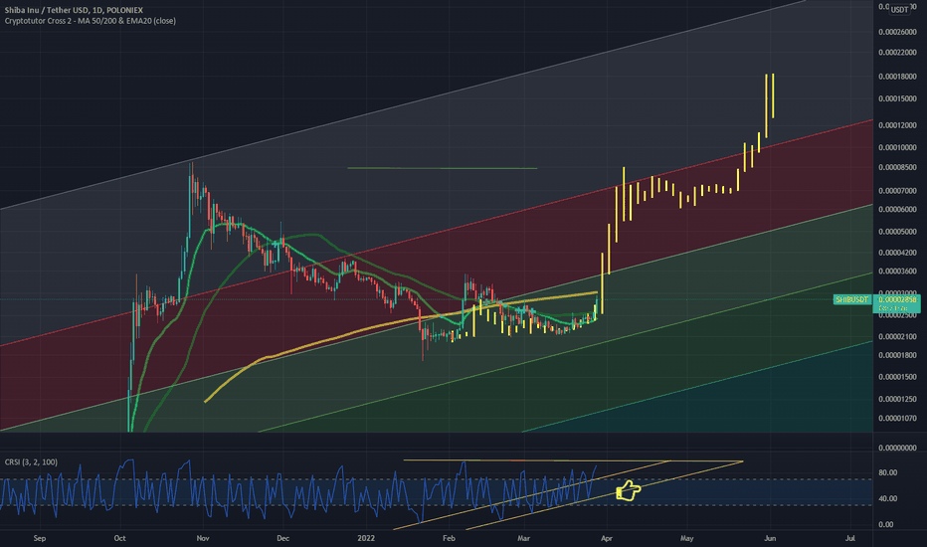Select the pointing hand emoji drawing

pyautogui.click(x=628, y=490)
